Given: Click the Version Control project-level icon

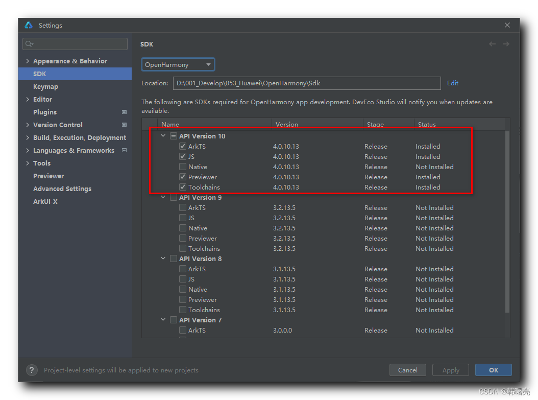Looking at the screenshot, I should pos(124,125).
